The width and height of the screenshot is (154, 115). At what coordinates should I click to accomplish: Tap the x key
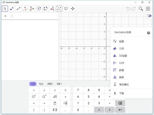[x=34, y=90]
